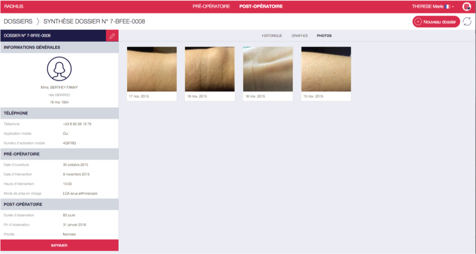This screenshot has height=254, width=476.
Task: Click the patient silhouette avatar
Action: tap(59, 69)
